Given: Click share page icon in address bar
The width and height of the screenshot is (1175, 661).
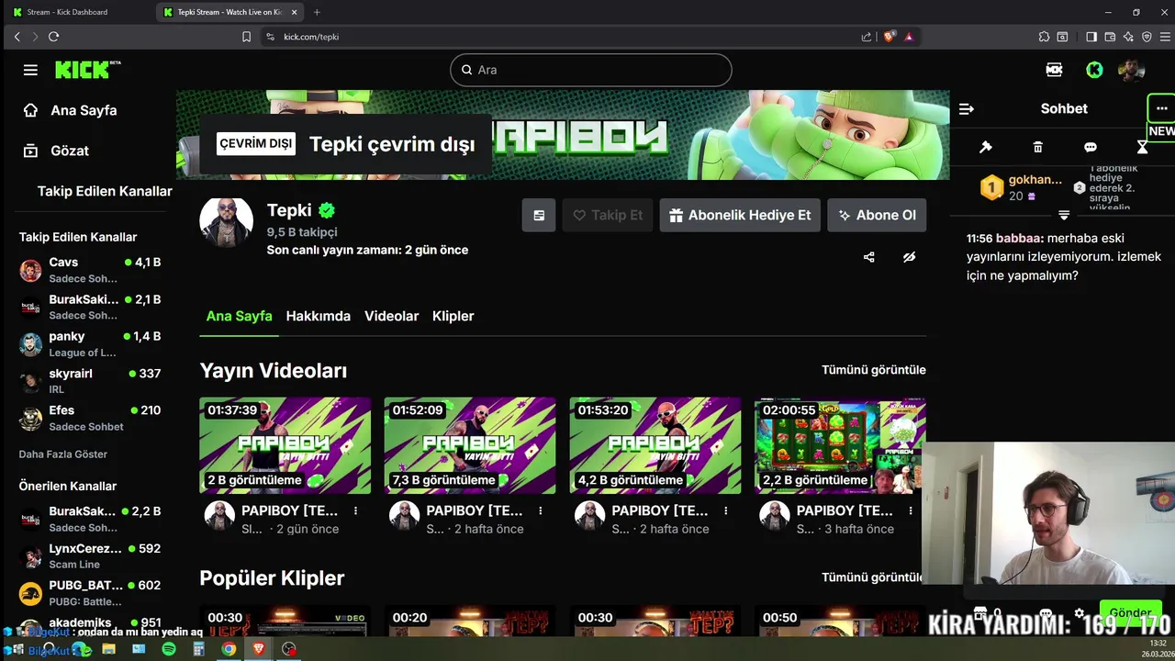Looking at the screenshot, I should [867, 37].
